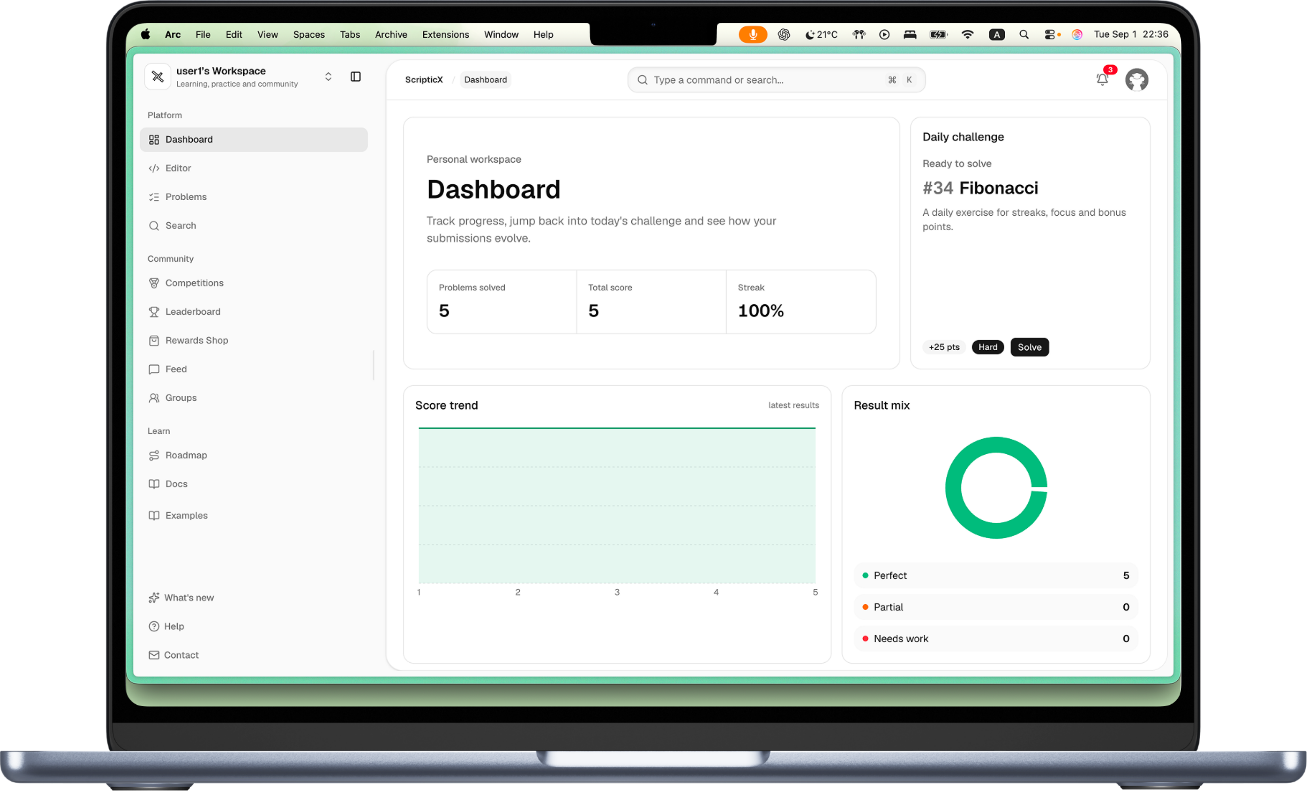Open the Archive menu

click(391, 34)
